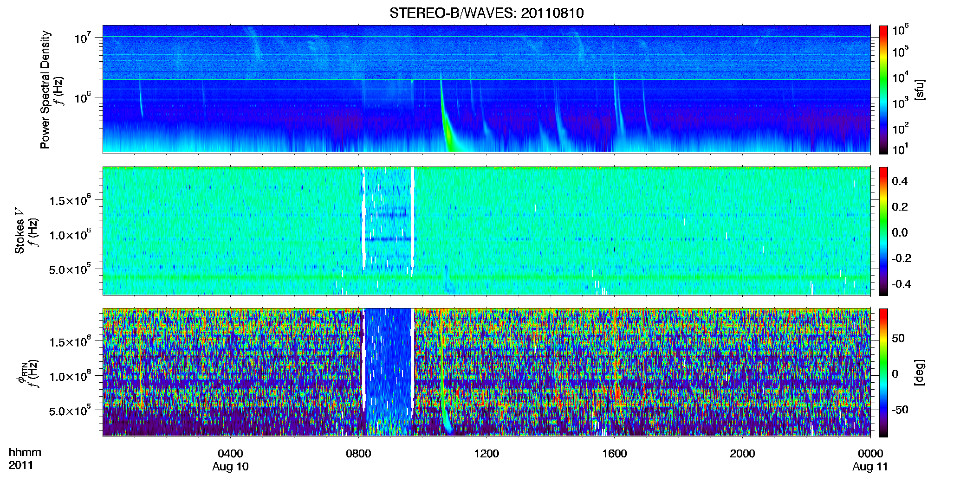Click the [deg] colorbar unit label

coord(919,373)
